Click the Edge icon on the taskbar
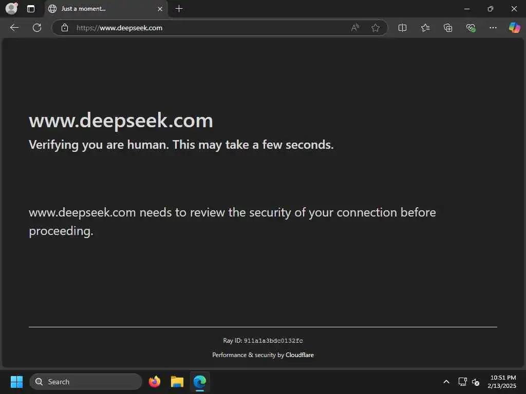 [200, 382]
